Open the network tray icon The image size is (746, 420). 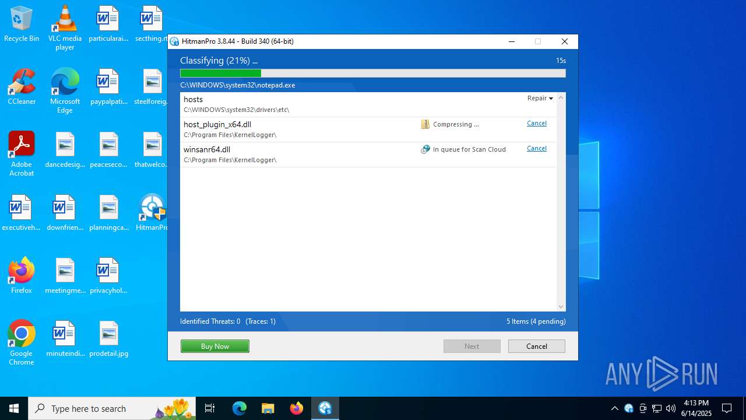tap(657, 408)
